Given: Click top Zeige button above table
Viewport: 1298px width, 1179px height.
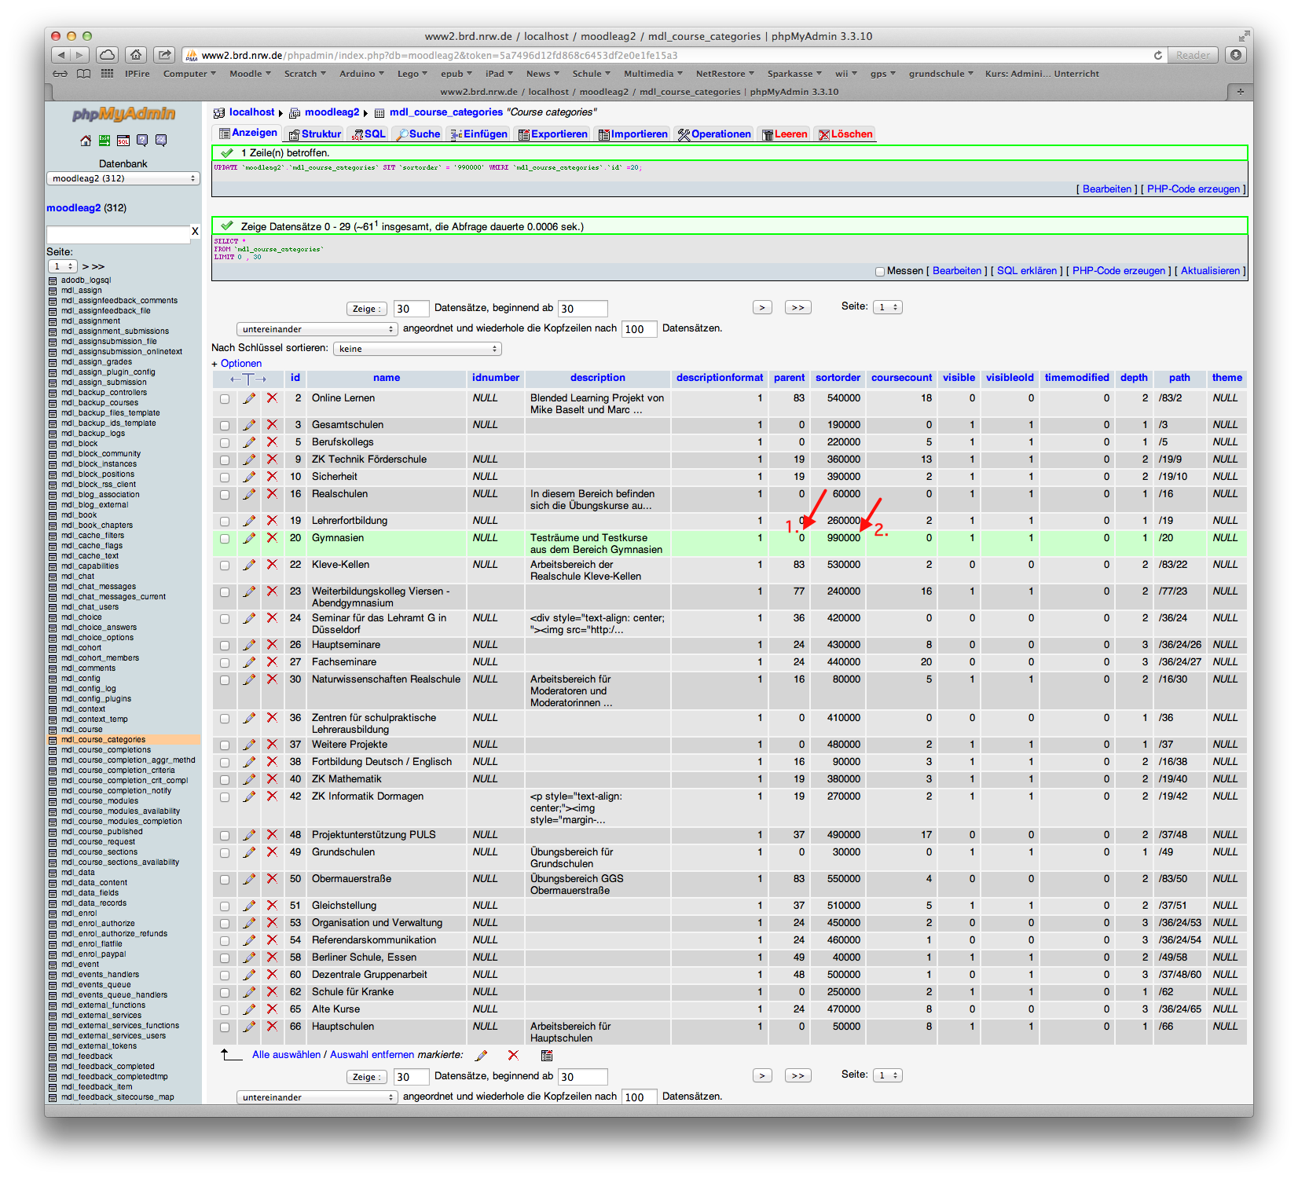Looking at the screenshot, I should tap(367, 309).
